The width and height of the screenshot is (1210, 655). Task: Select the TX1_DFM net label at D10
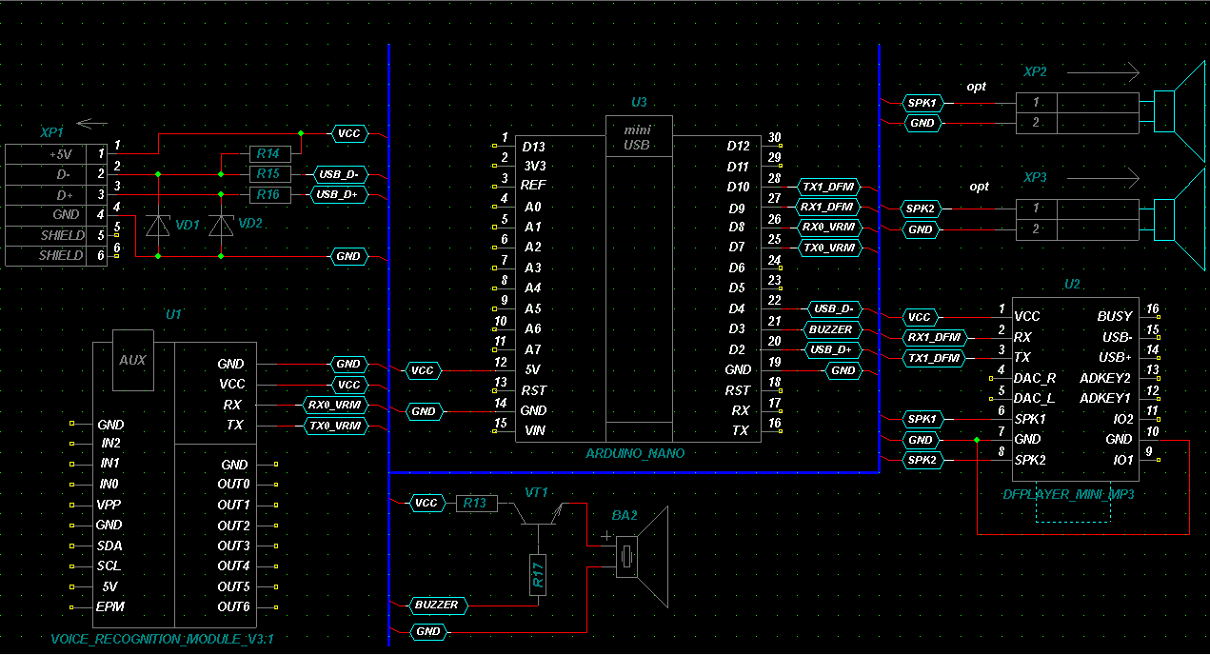pos(830,188)
